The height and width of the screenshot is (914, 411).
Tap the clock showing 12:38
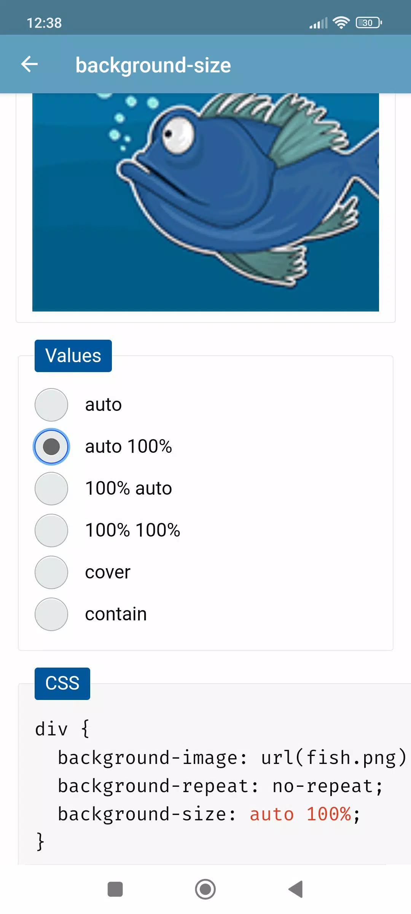[x=44, y=23]
